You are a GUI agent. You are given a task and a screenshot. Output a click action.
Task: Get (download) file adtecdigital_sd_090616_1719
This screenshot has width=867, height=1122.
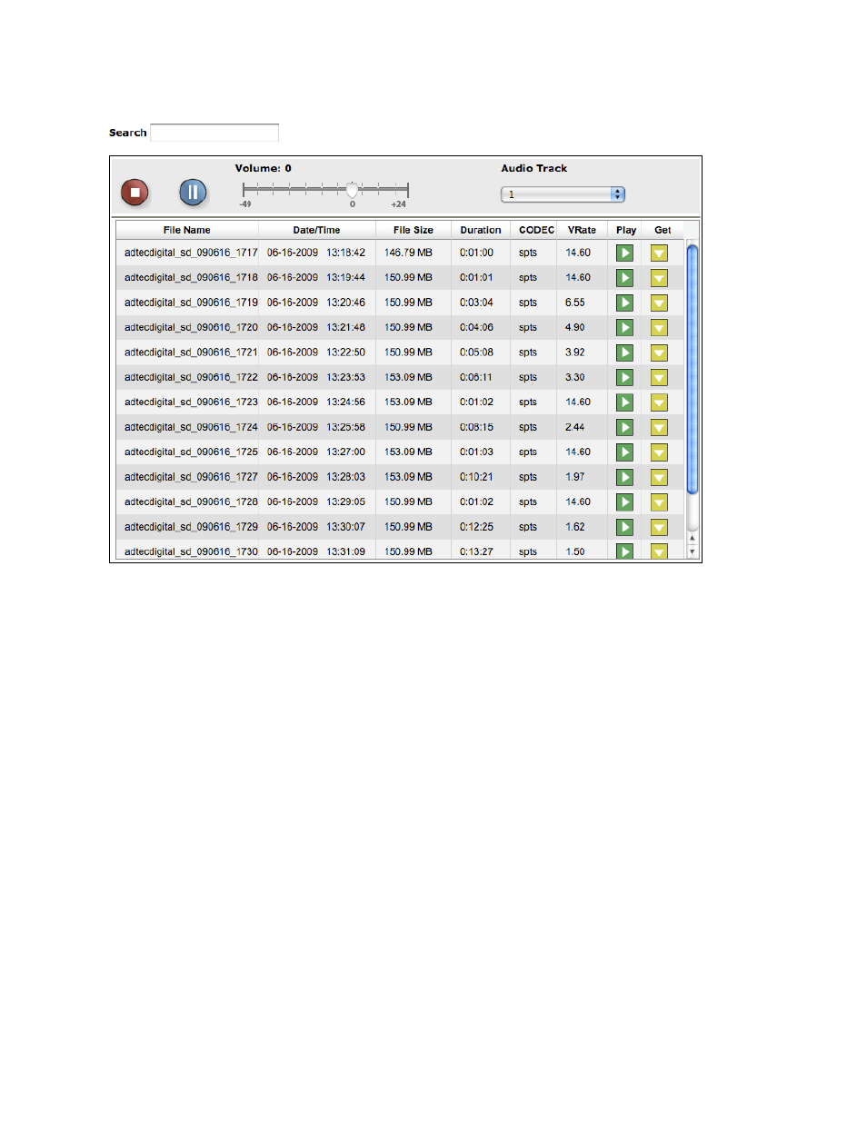[x=660, y=303]
